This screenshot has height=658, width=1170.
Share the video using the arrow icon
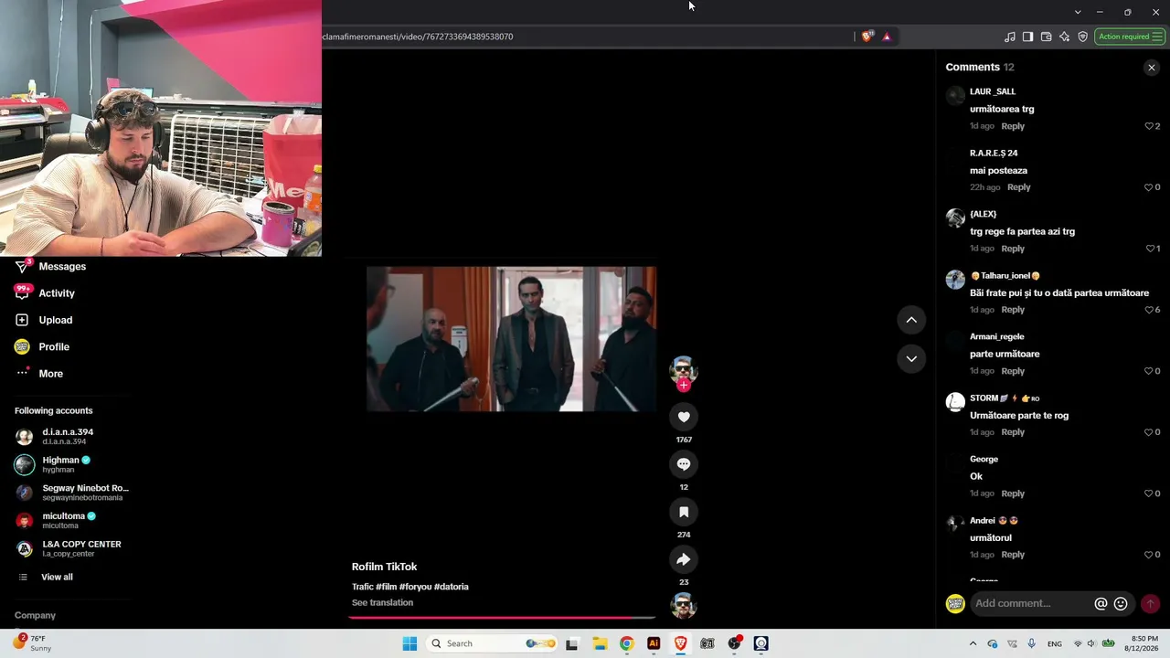point(684,559)
